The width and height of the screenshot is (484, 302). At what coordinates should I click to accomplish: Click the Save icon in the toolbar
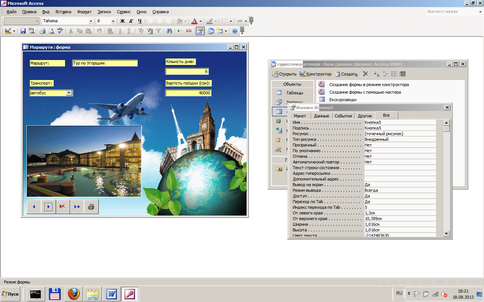(x=23, y=31)
